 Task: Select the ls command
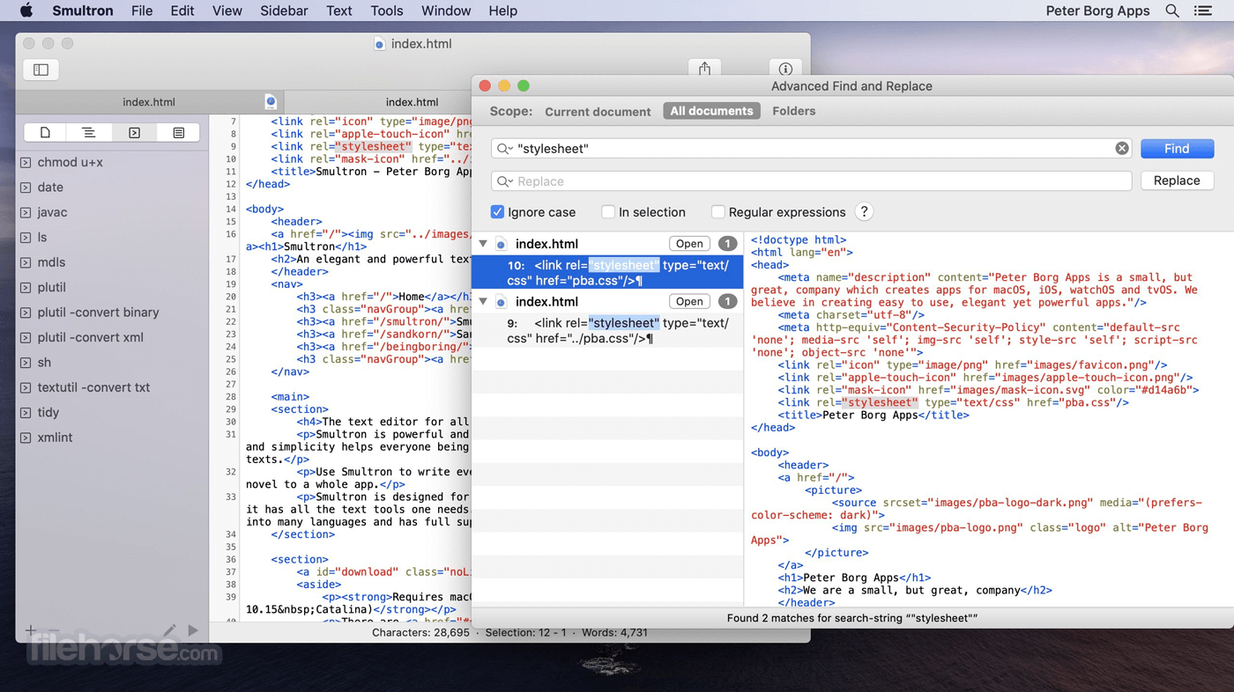click(x=42, y=238)
